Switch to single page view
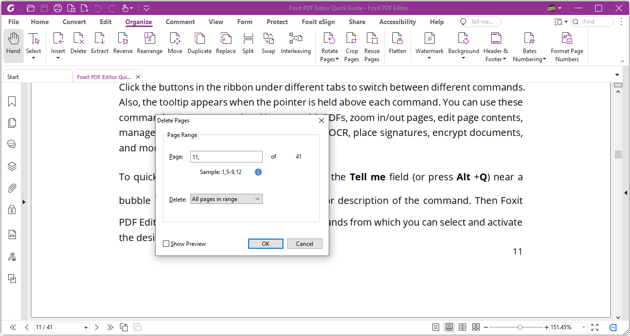This screenshot has height=336, width=630. (436, 327)
